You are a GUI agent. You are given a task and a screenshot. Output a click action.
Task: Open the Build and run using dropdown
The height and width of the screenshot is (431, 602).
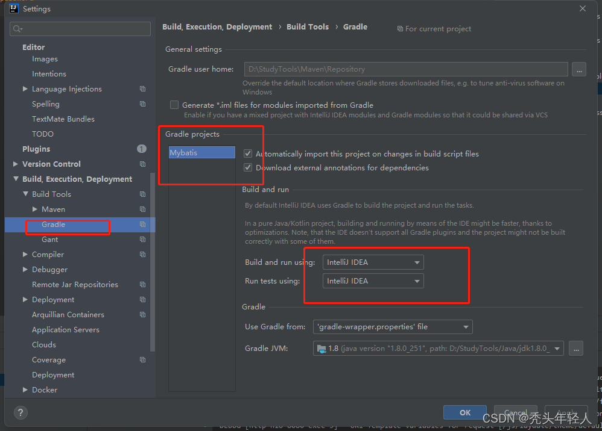[x=373, y=262]
